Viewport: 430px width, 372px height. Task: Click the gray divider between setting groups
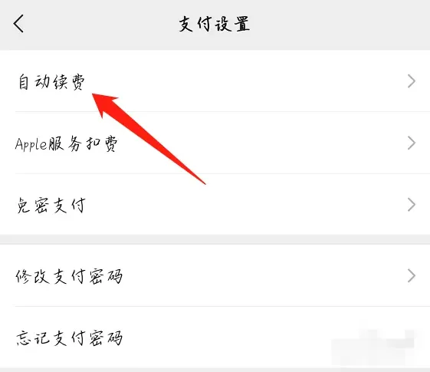pyautogui.click(x=215, y=239)
